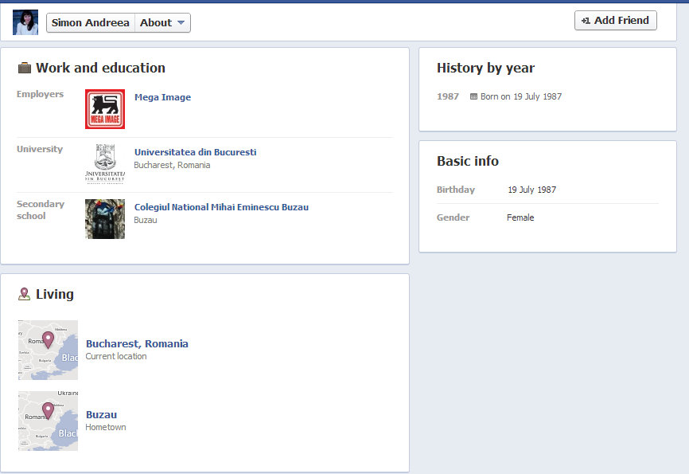
Task: Click the calendar icon next to Born on
Action: click(474, 97)
